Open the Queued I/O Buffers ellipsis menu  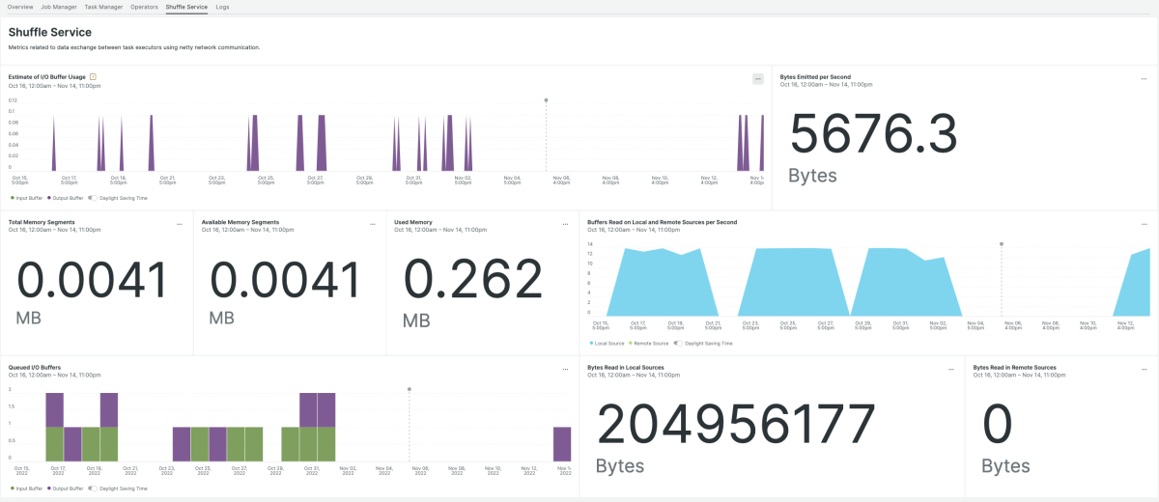click(565, 369)
